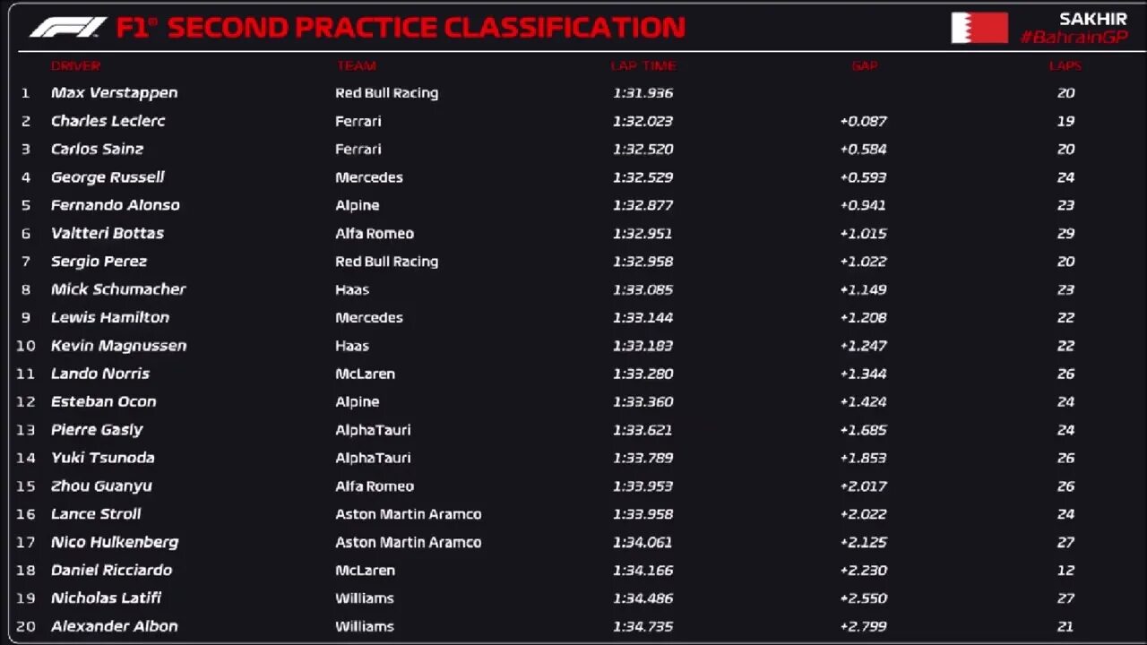Click the TEAM column header
Viewport: 1147px width, 645px height.
coord(356,65)
